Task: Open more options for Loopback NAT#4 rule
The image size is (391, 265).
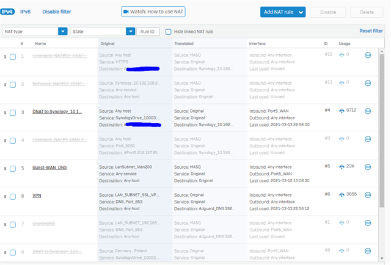Action: click(368, 139)
